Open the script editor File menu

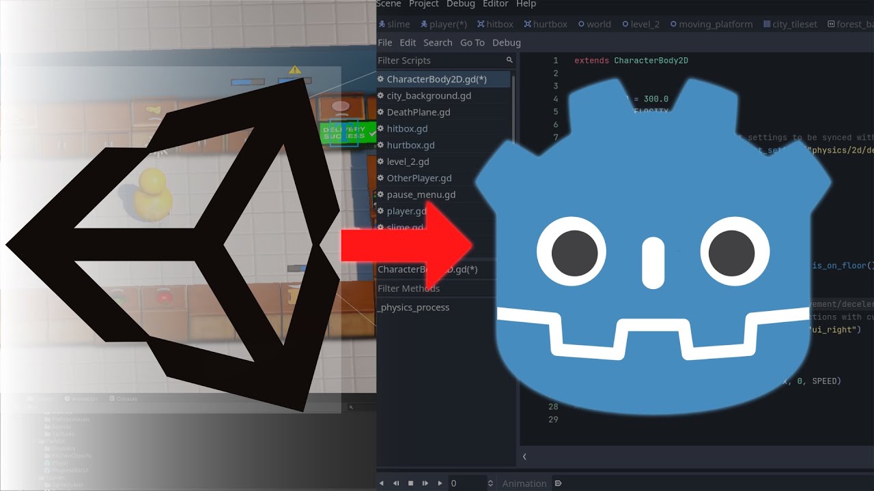[x=385, y=42]
